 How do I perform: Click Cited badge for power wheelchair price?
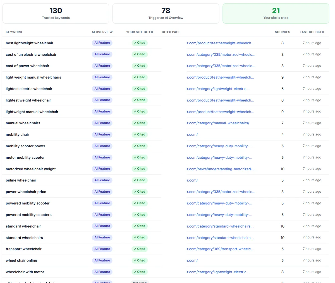140,192
